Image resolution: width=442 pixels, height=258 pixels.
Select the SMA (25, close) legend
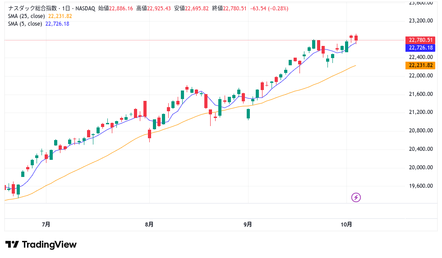coord(26,16)
